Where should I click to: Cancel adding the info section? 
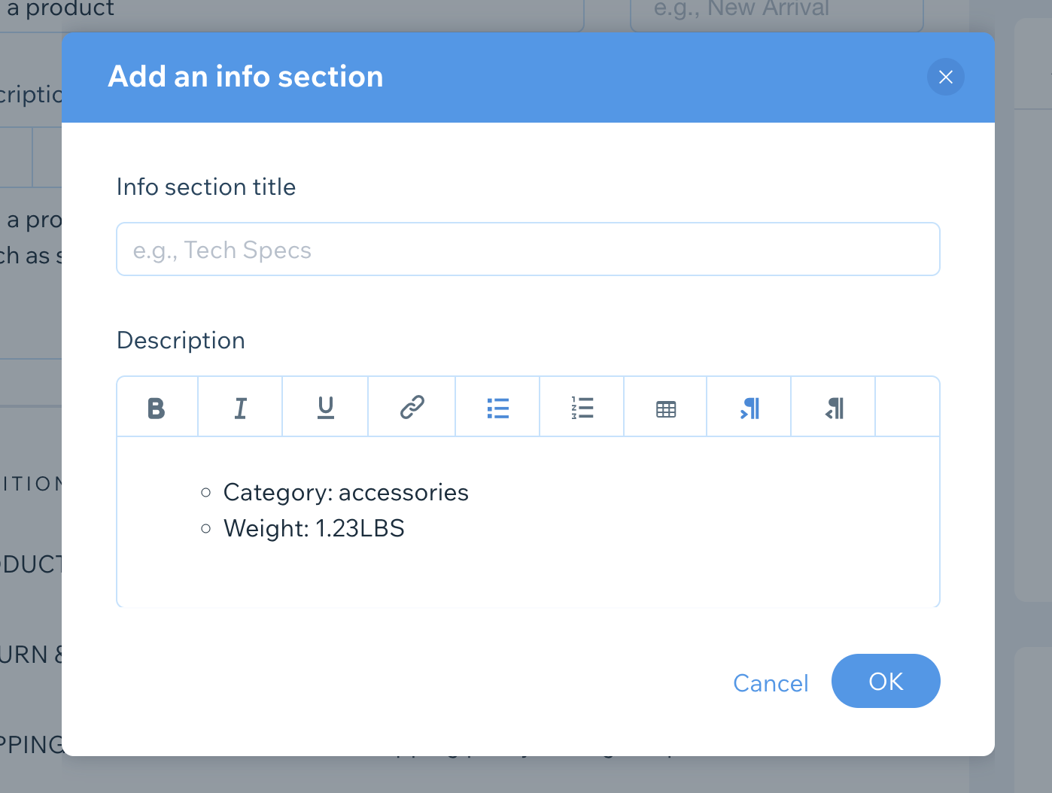(x=771, y=682)
